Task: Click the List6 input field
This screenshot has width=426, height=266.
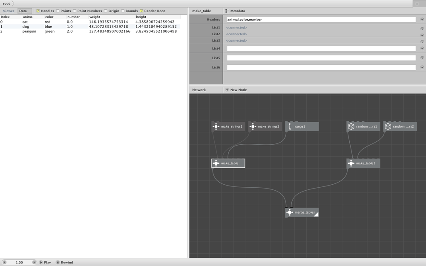Action: pos(321,67)
